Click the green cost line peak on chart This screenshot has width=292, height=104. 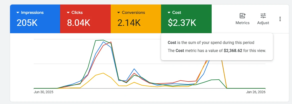[x=103, y=40]
